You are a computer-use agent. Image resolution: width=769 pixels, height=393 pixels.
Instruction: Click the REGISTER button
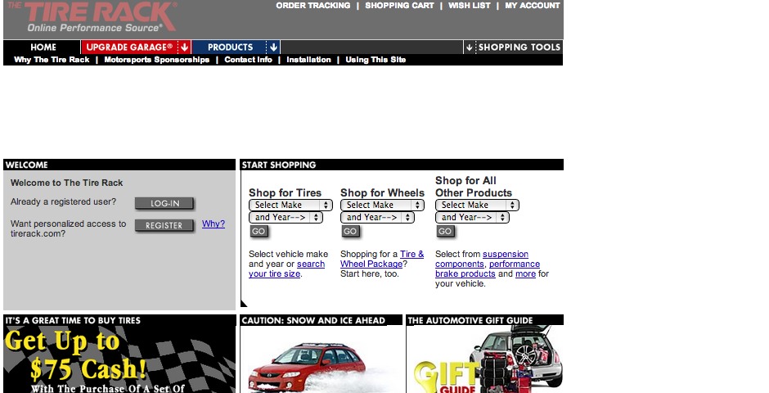[164, 226]
